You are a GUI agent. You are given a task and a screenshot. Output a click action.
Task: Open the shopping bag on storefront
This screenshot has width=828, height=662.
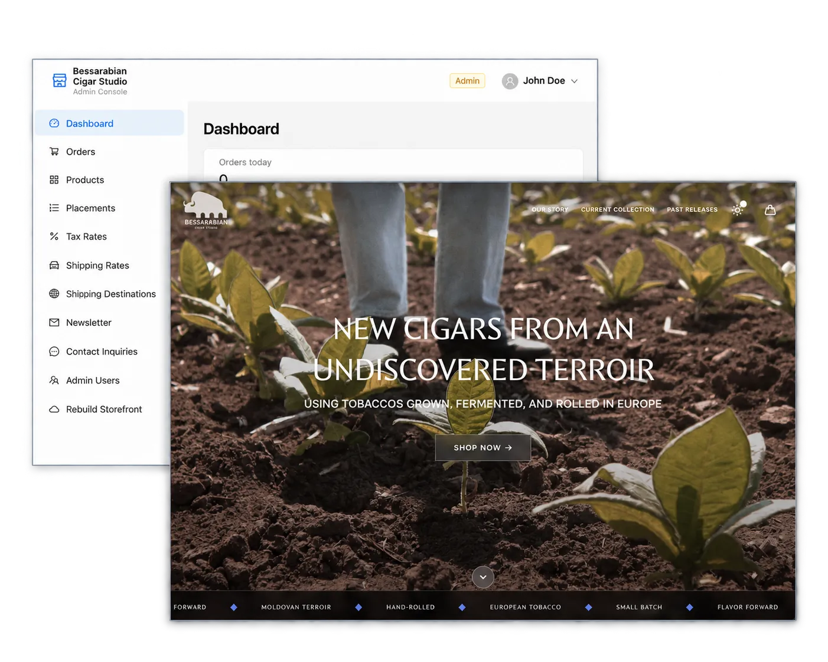pyautogui.click(x=770, y=210)
